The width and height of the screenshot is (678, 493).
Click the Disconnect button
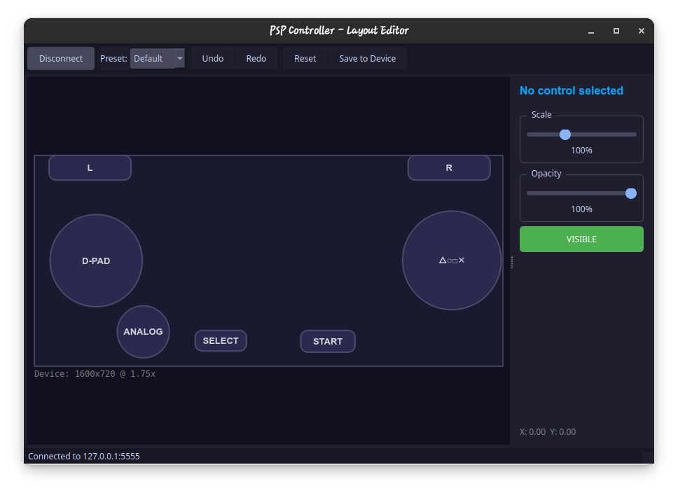(60, 58)
